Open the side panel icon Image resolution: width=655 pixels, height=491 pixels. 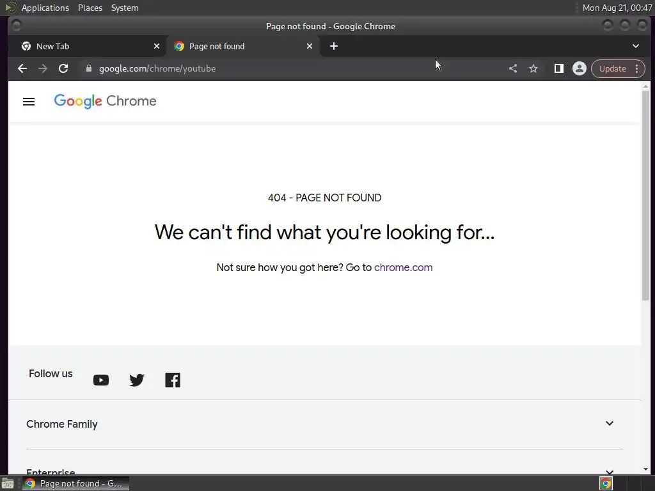[558, 68]
